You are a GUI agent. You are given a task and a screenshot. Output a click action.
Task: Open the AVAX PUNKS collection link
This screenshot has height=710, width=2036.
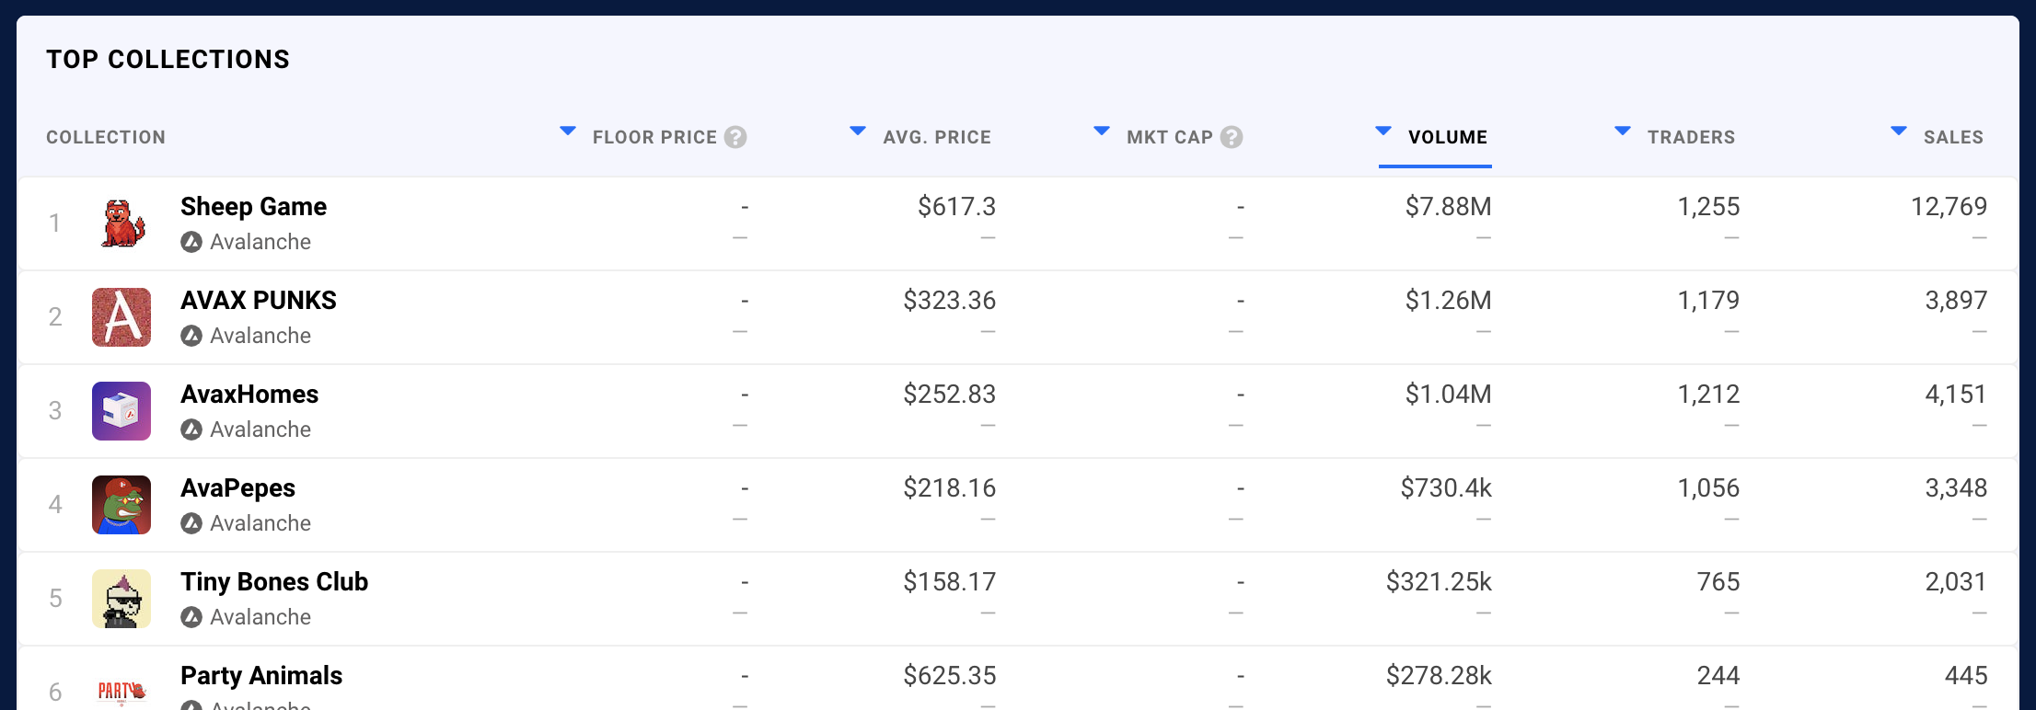coord(259,300)
